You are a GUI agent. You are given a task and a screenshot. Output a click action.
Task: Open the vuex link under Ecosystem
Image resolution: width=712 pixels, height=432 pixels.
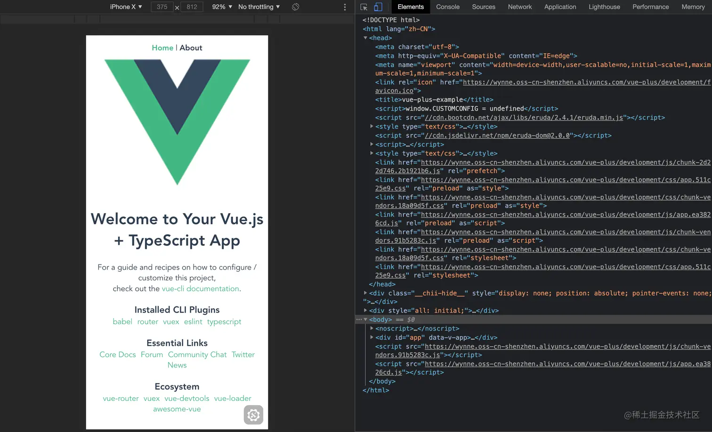click(152, 398)
